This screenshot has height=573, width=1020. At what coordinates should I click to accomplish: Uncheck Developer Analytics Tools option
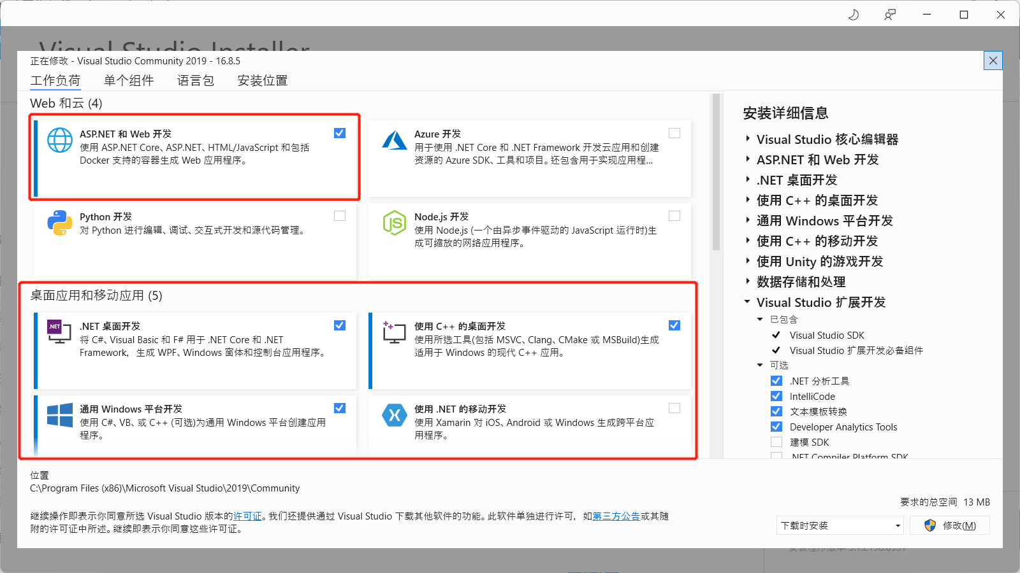[776, 427]
